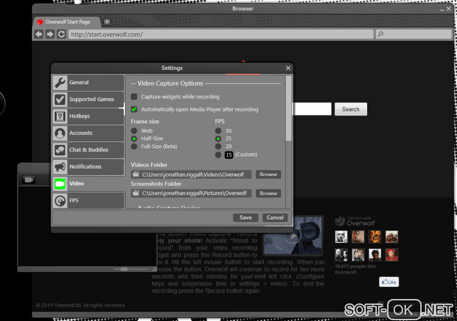Click the Screenshots Folder path field

click(191, 193)
